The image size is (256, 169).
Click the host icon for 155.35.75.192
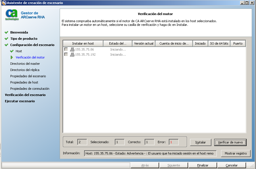pyautogui.click(x=72, y=55)
